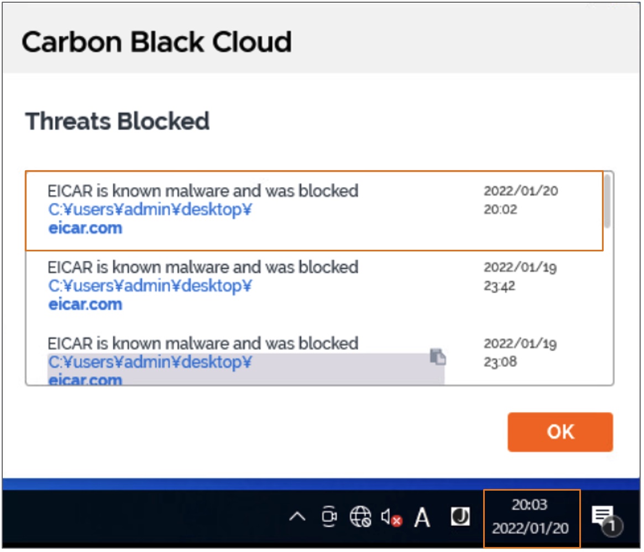Image resolution: width=644 pixels, height=552 pixels.
Task: Unmute via the muted speaker tray icon
Action: [391, 518]
